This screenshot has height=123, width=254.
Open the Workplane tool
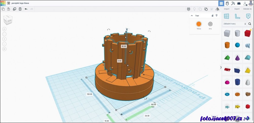[226, 16]
